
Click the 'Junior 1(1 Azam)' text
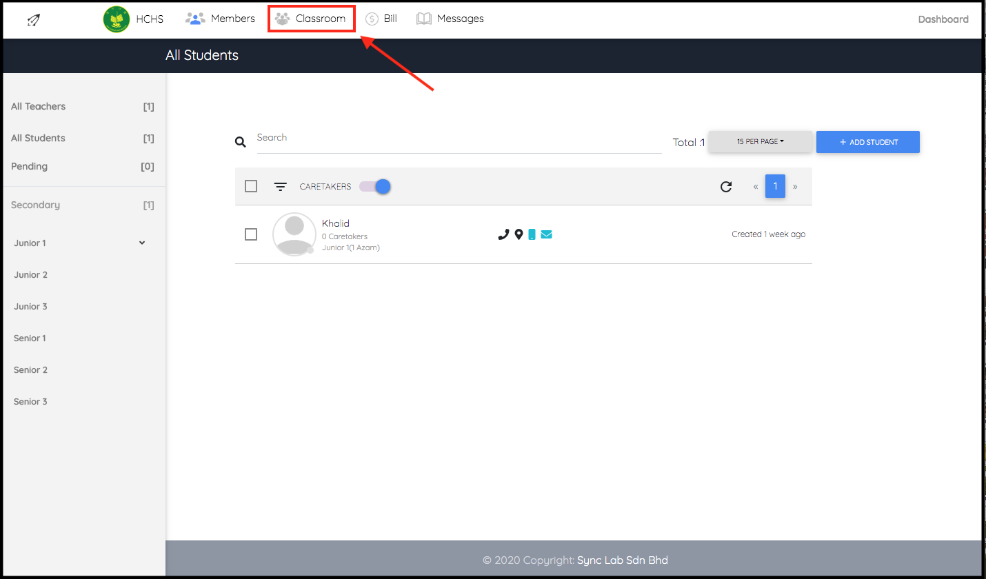(x=351, y=247)
